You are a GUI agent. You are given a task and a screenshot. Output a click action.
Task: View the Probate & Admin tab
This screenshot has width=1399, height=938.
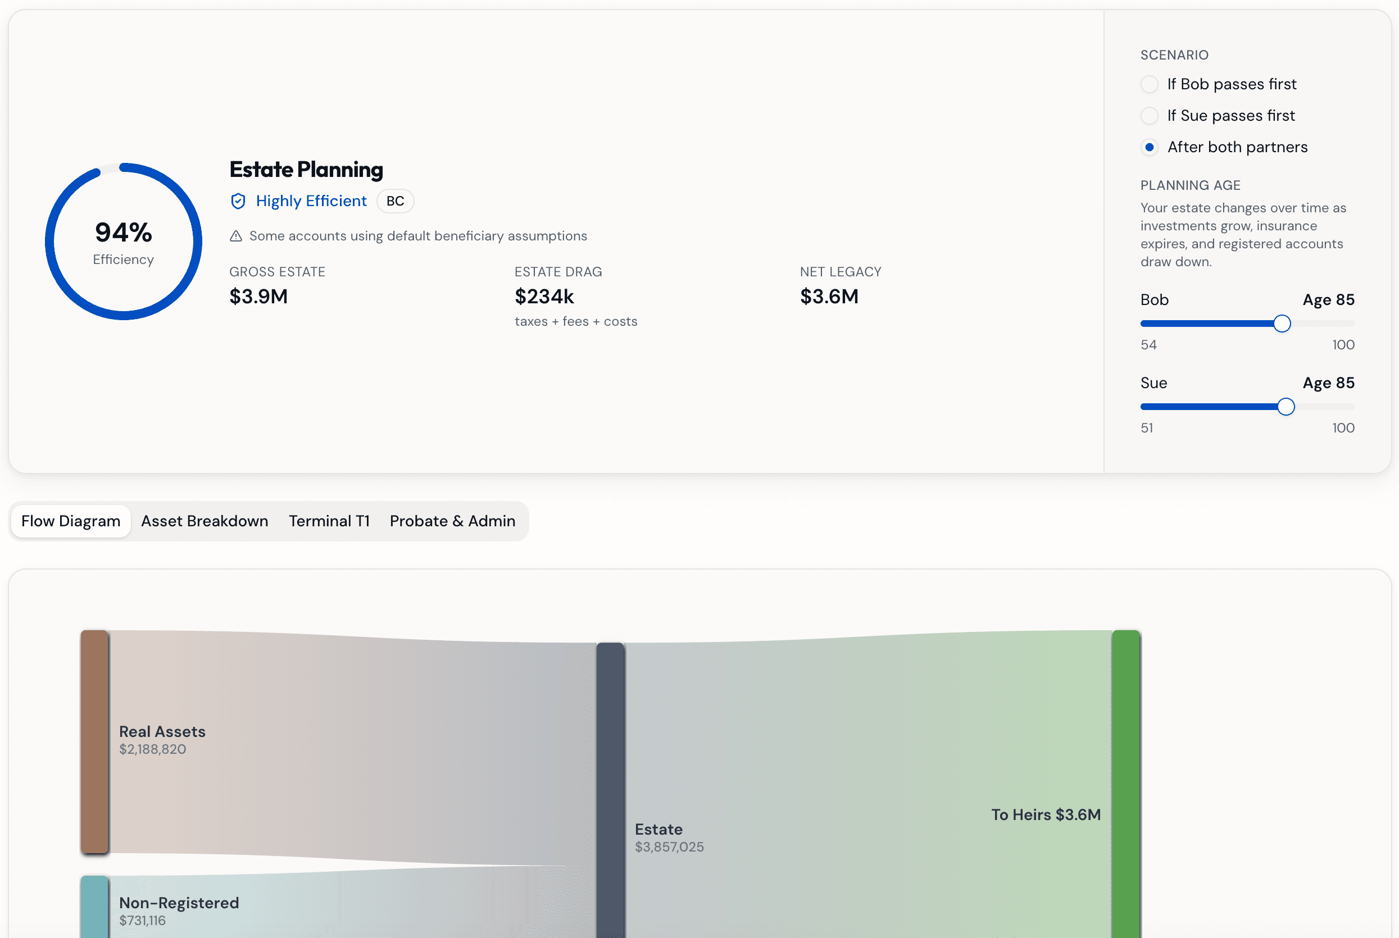[452, 521]
